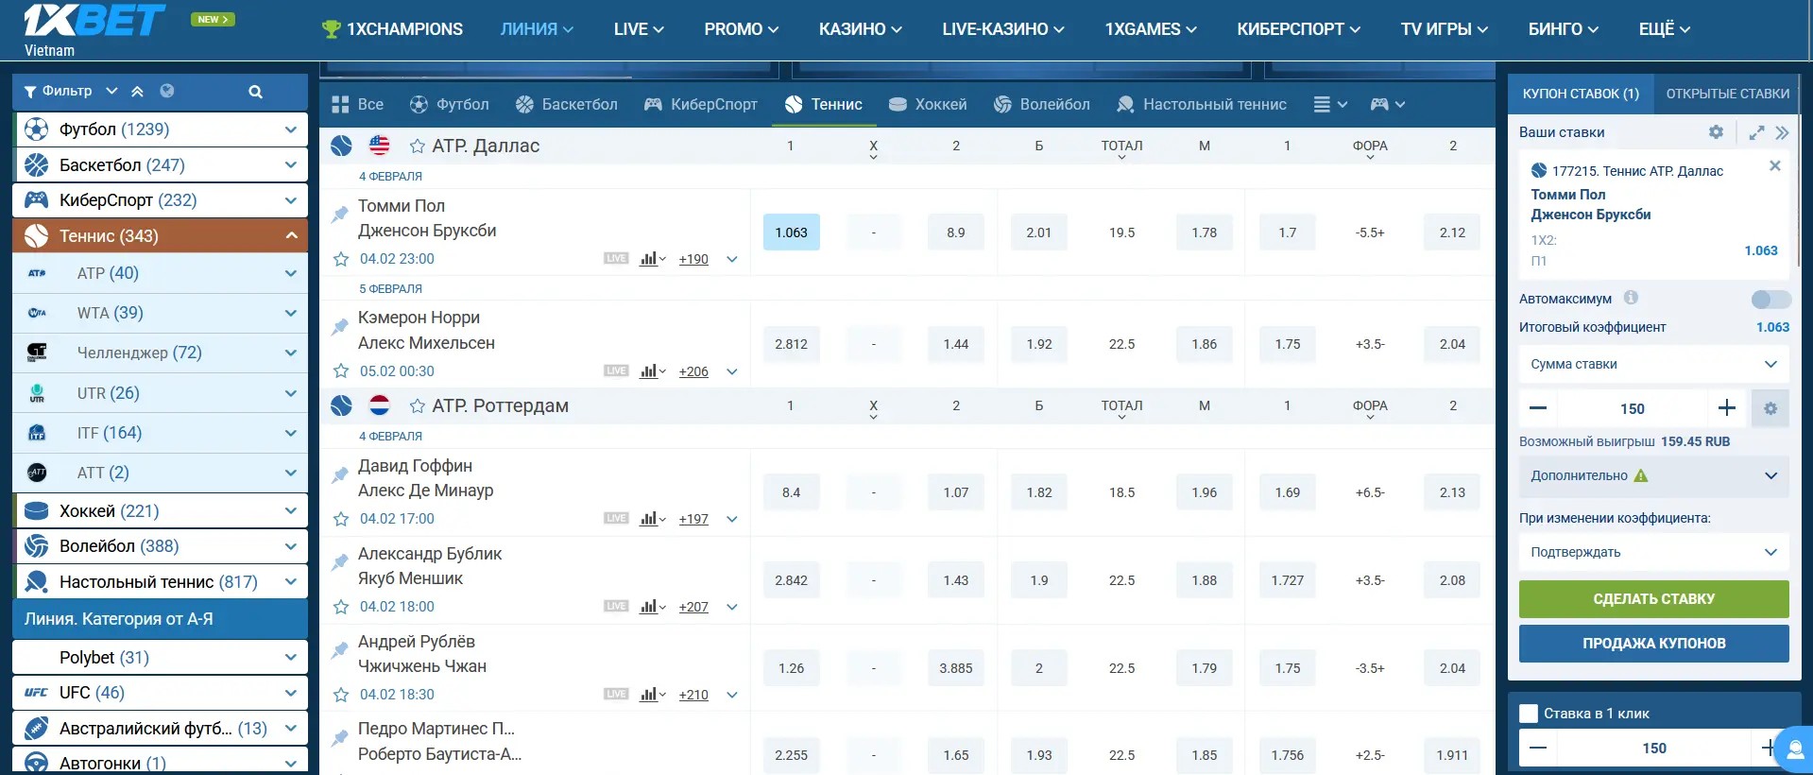Click the globe icon beside Фильтр
The height and width of the screenshot is (775, 1813).
click(167, 92)
